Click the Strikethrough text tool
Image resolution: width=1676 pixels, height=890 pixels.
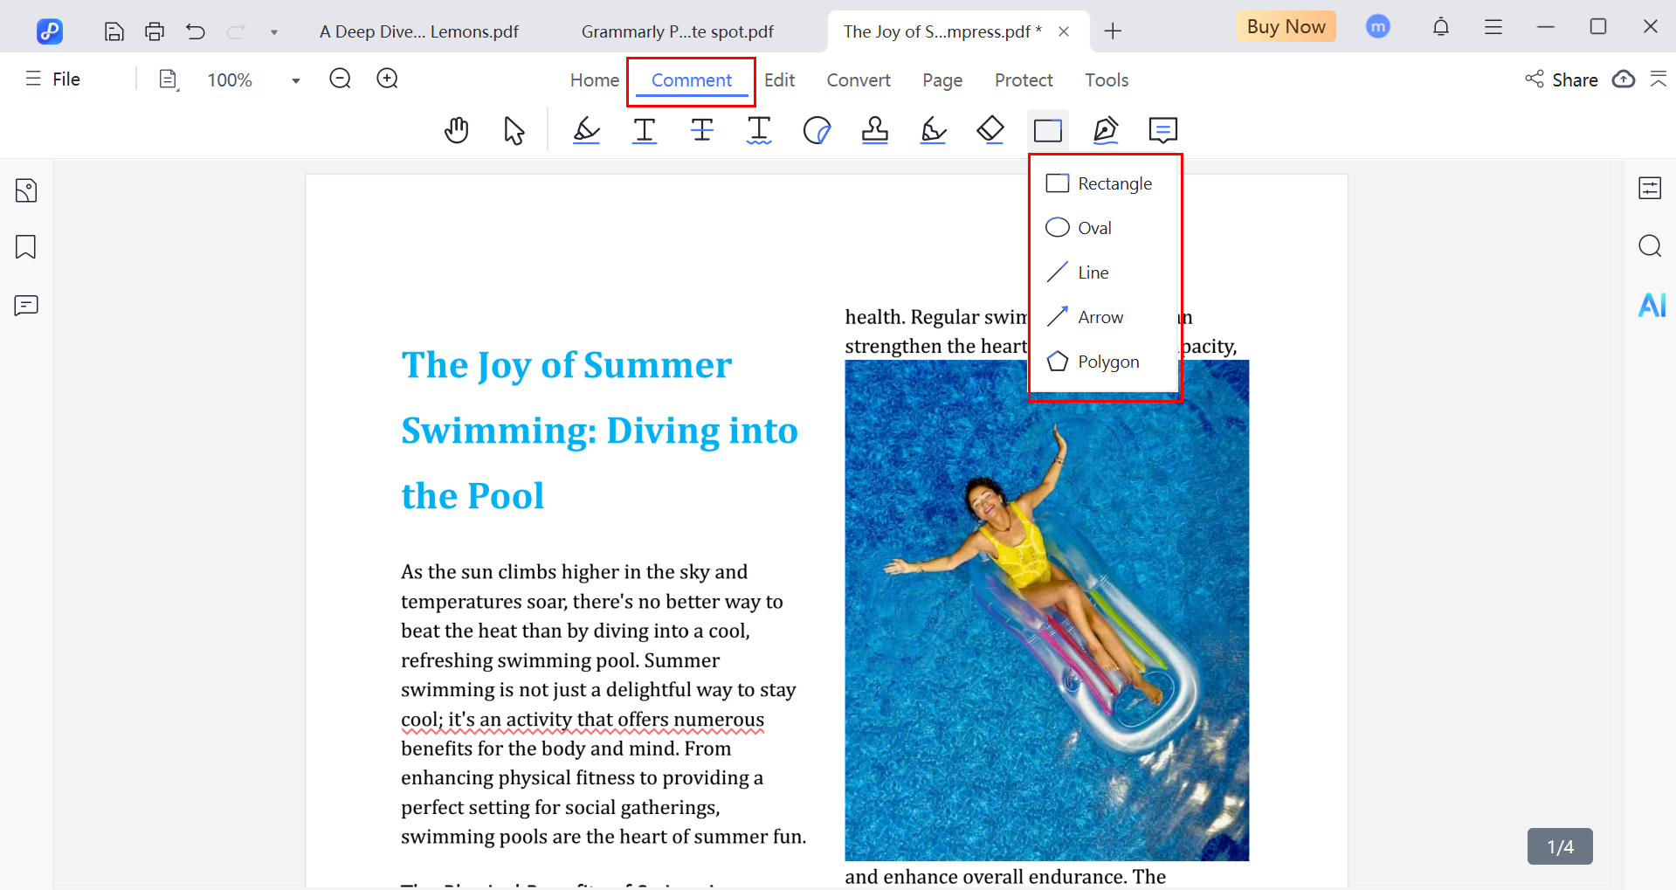coord(701,130)
